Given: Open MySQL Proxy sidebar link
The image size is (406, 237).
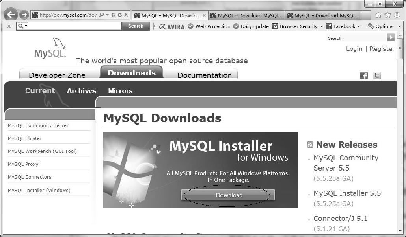Looking at the screenshot, I should click(x=23, y=164).
